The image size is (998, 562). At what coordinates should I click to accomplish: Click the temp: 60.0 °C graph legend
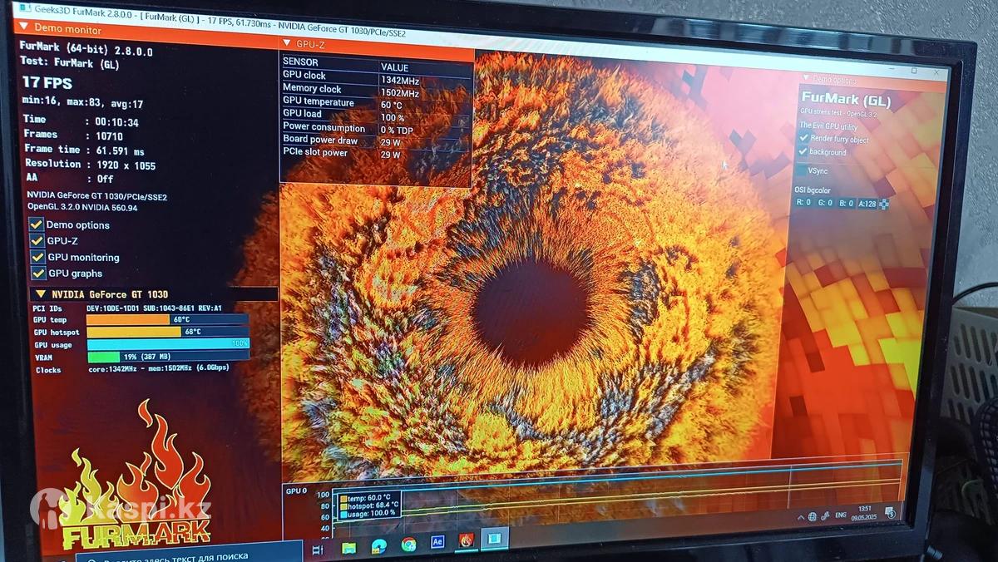point(366,497)
